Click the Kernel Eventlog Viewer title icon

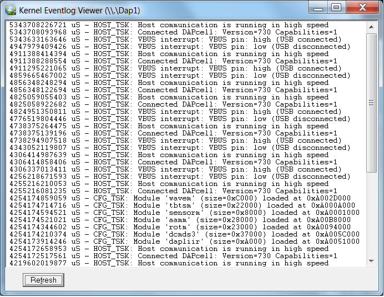click(x=11, y=11)
